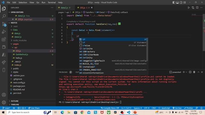The height and width of the screenshot is (115, 205).
Task: Click the split editor right icon
Action: coord(197,8)
